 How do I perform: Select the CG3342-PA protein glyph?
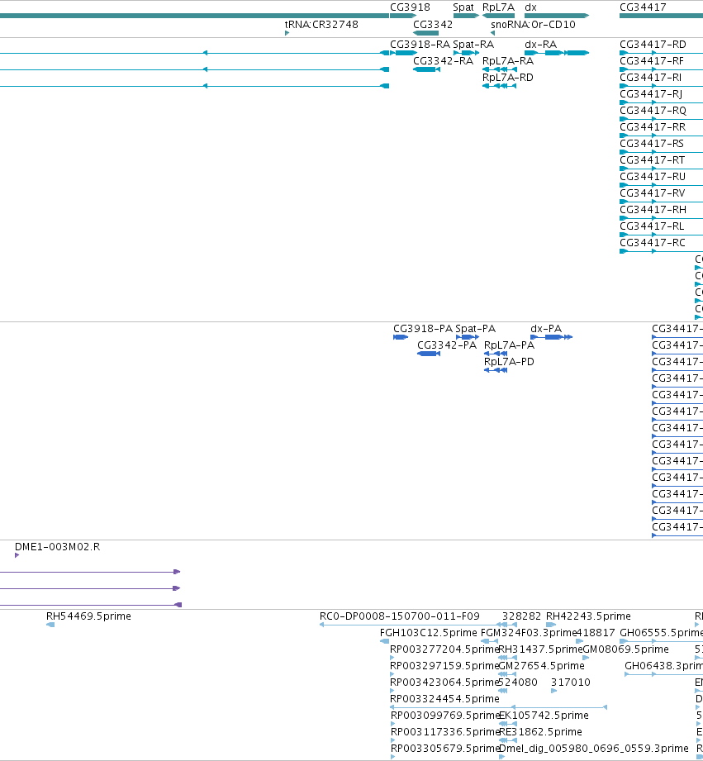point(429,354)
